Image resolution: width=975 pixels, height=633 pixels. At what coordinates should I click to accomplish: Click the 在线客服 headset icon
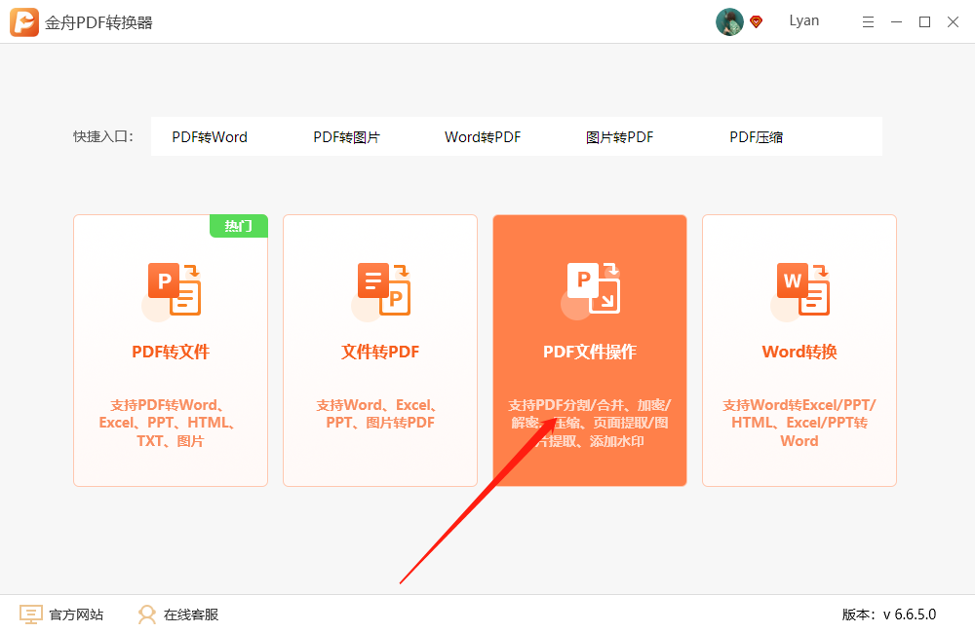click(x=146, y=614)
